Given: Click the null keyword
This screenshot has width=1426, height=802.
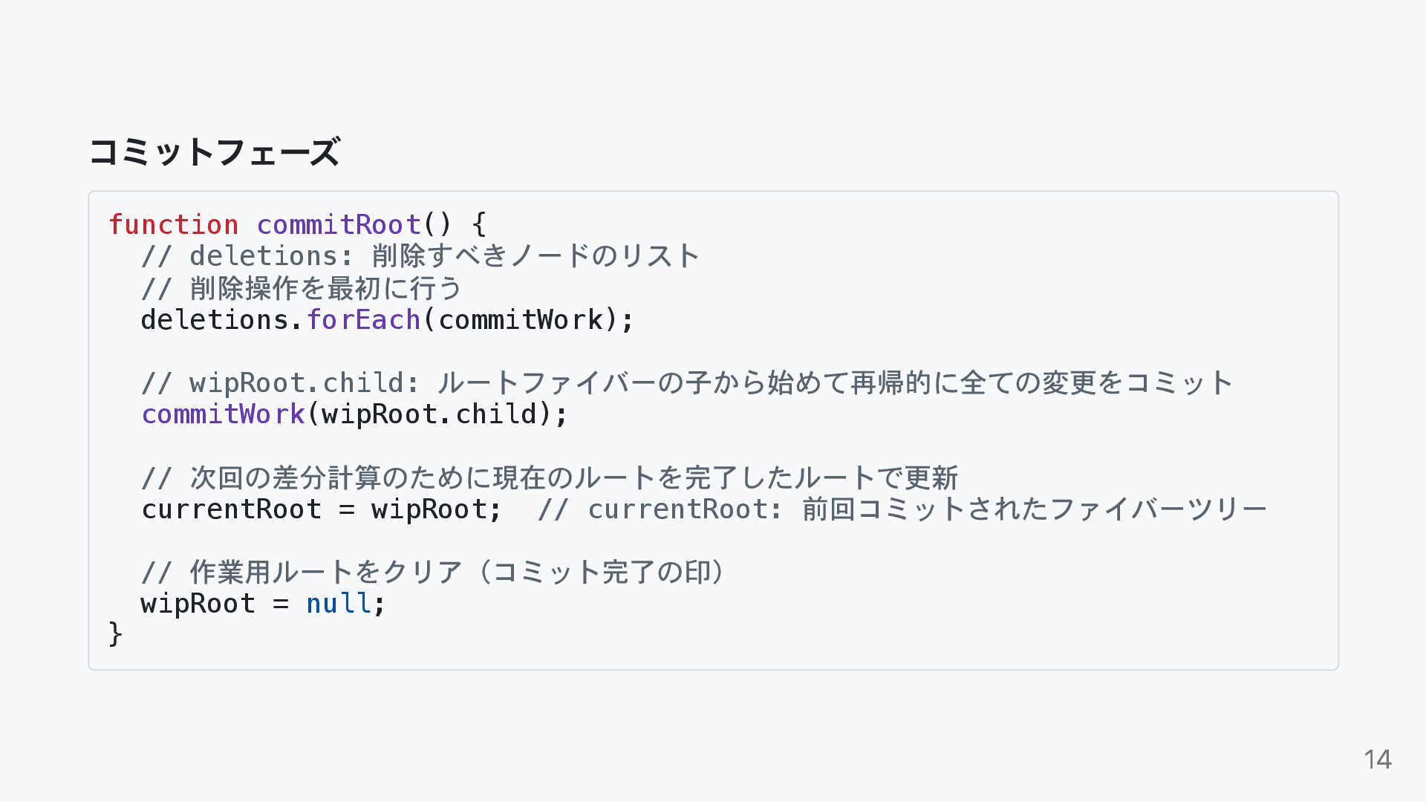Looking at the screenshot, I should coord(339,603).
